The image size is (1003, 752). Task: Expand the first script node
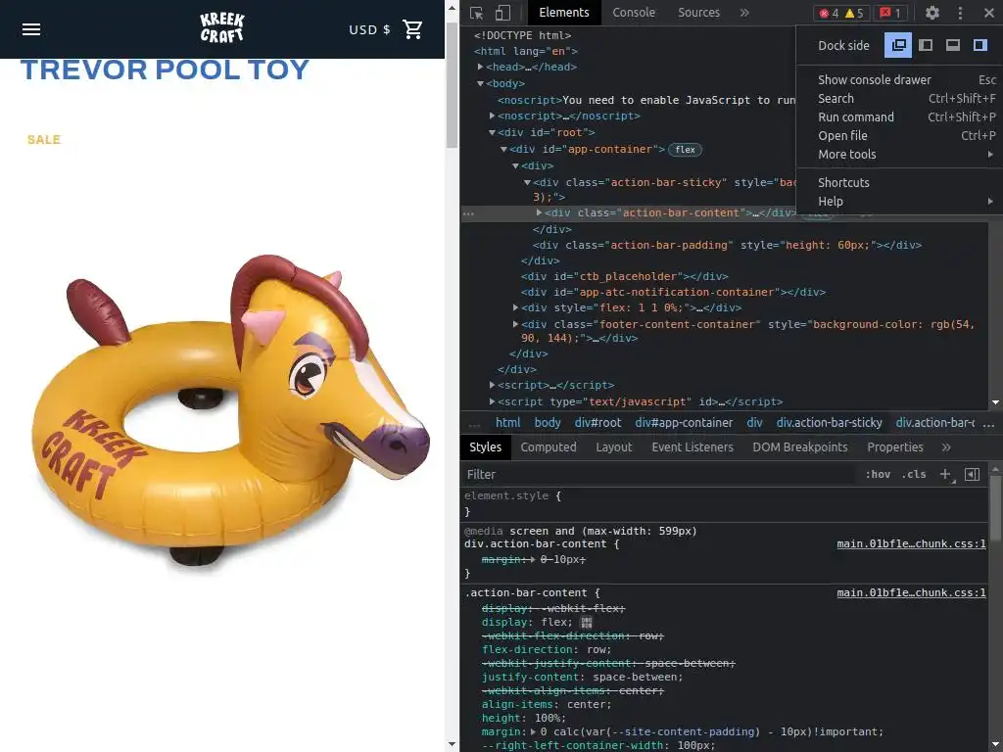click(x=492, y=385)
